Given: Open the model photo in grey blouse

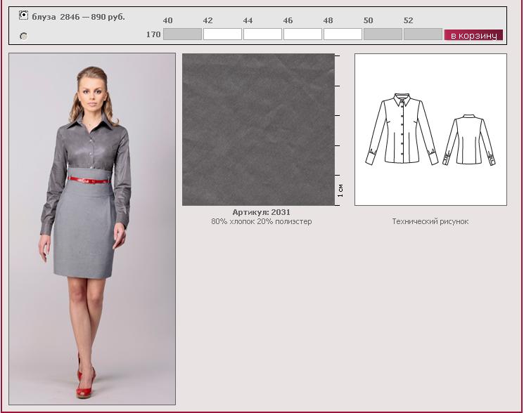Looking at the screenshot, I should tap(92, 228).
